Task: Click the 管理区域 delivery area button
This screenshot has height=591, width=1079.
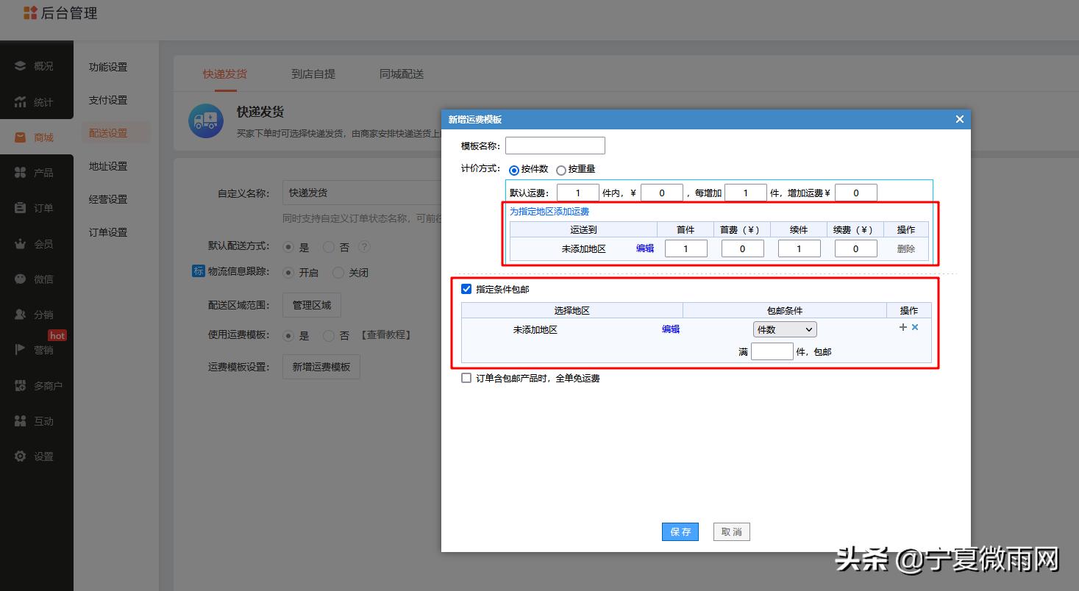Action: (x=311, y=304)
